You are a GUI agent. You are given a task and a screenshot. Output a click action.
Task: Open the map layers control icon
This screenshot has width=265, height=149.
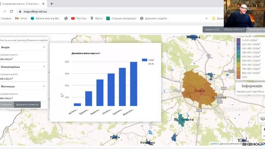click(262, 118)
